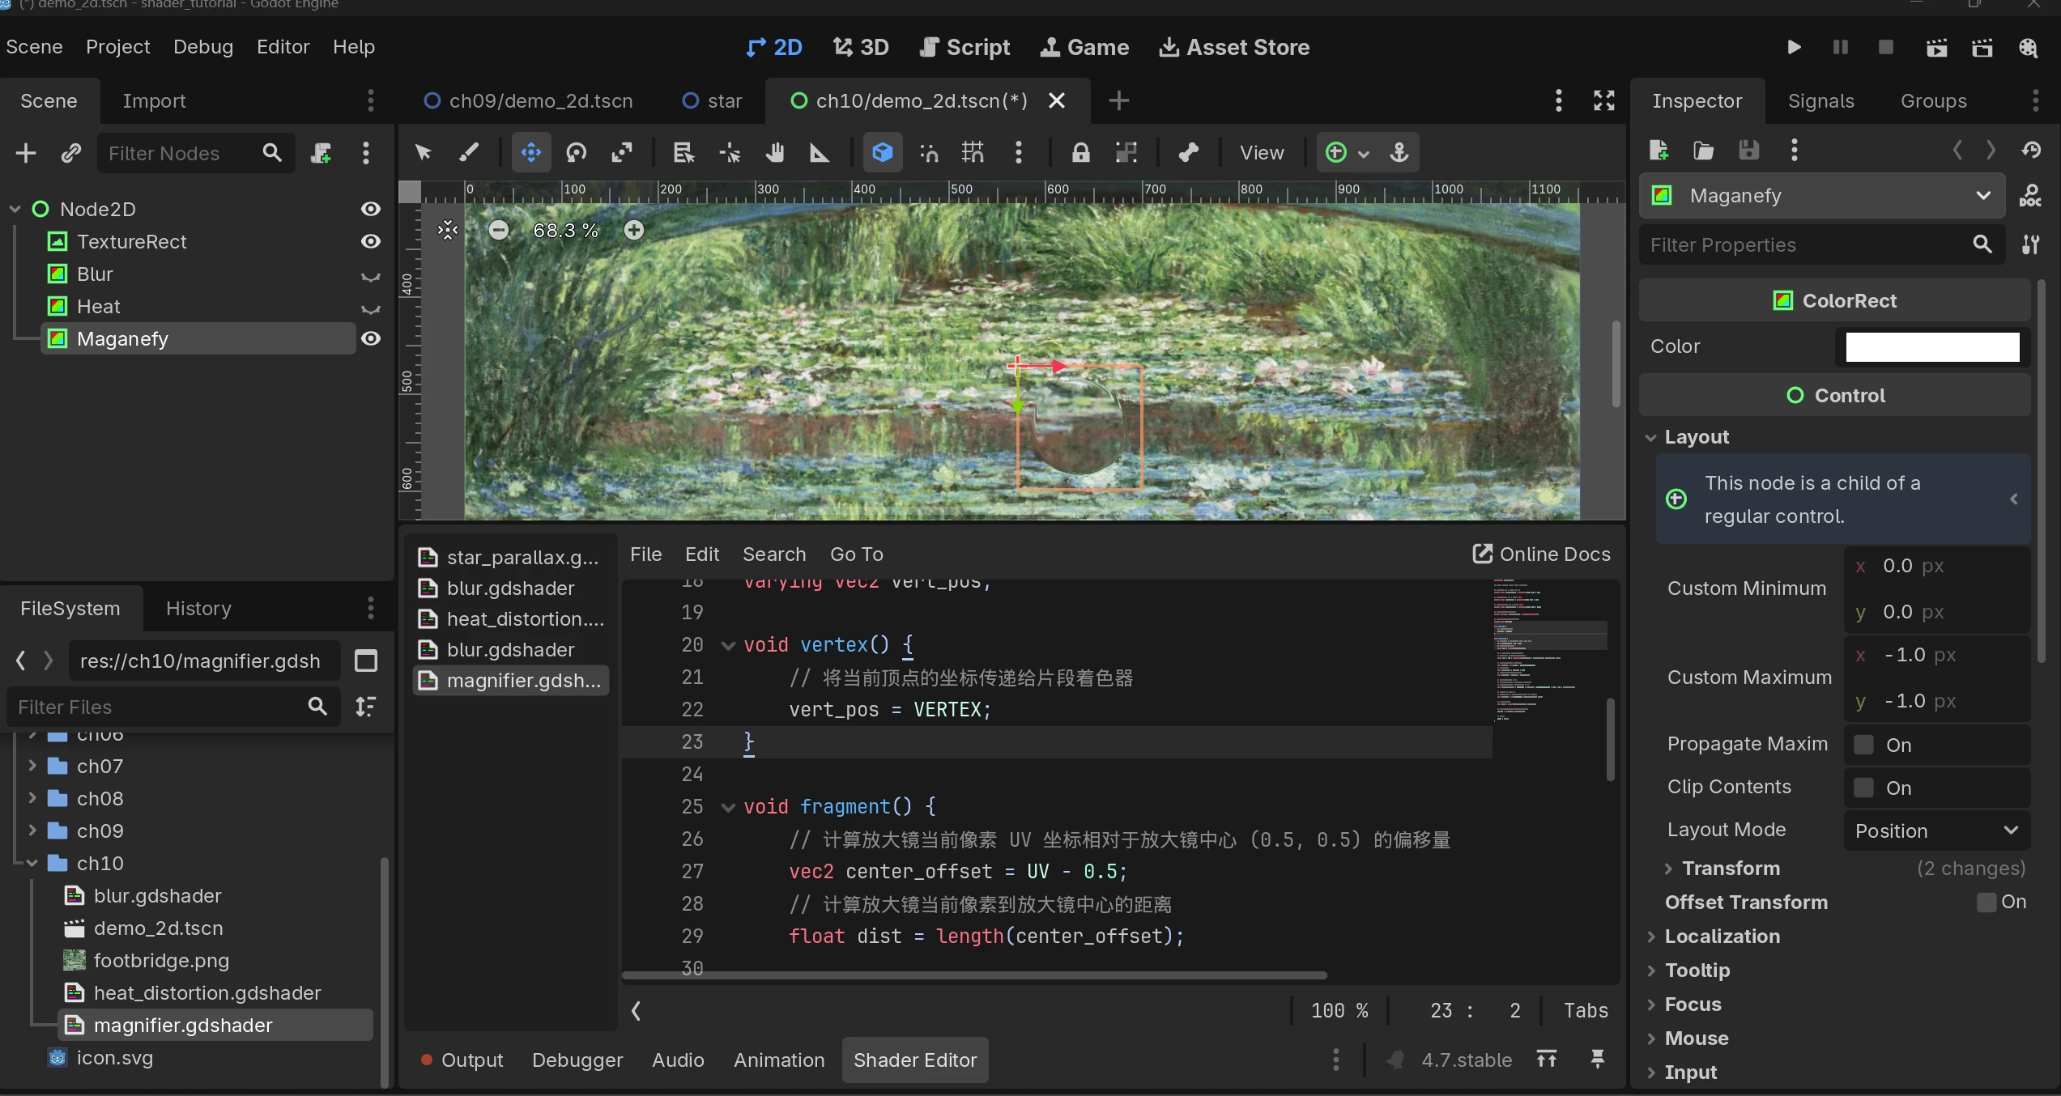
Task: Enable Propagate Maximum Size checkbox
Action: point(1864,745)
